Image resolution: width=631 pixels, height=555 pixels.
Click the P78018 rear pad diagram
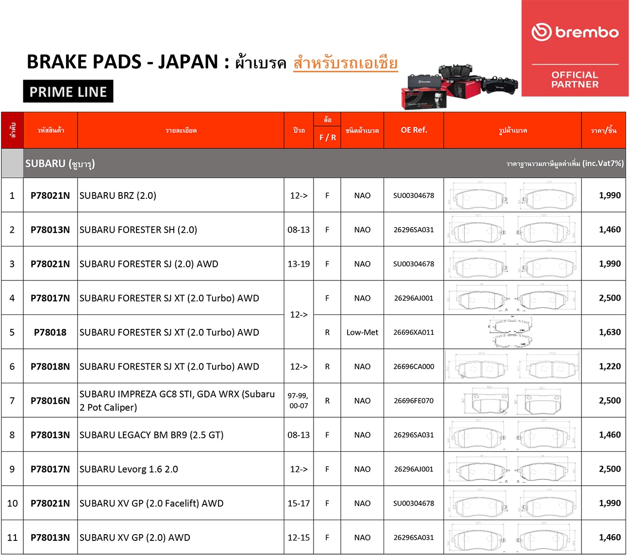(510, 332)
